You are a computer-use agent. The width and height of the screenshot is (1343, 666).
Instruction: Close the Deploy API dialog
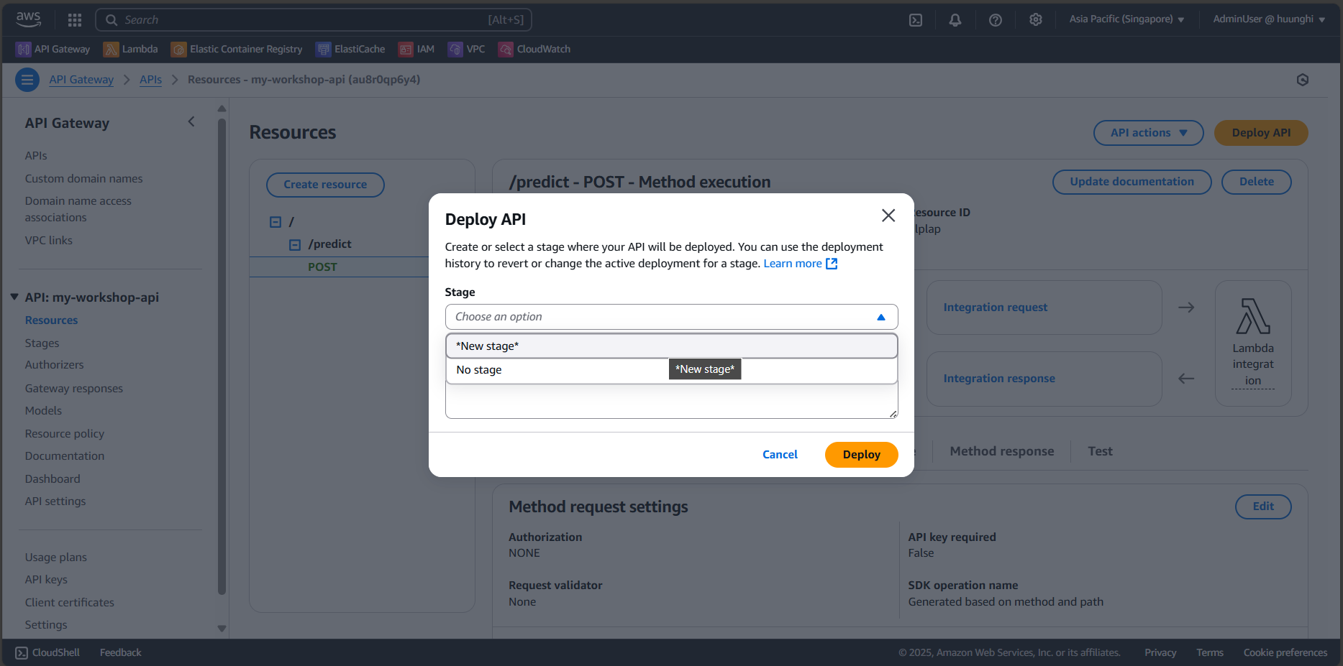tap(888, 216)
